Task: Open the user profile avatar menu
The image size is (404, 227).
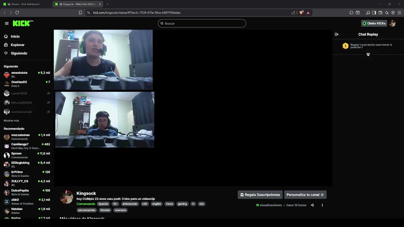Action: 392,23
